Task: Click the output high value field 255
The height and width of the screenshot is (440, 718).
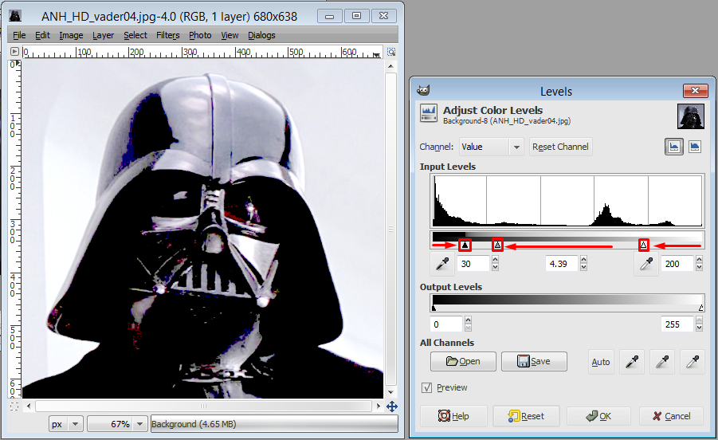Action: [x=677, y=324]
